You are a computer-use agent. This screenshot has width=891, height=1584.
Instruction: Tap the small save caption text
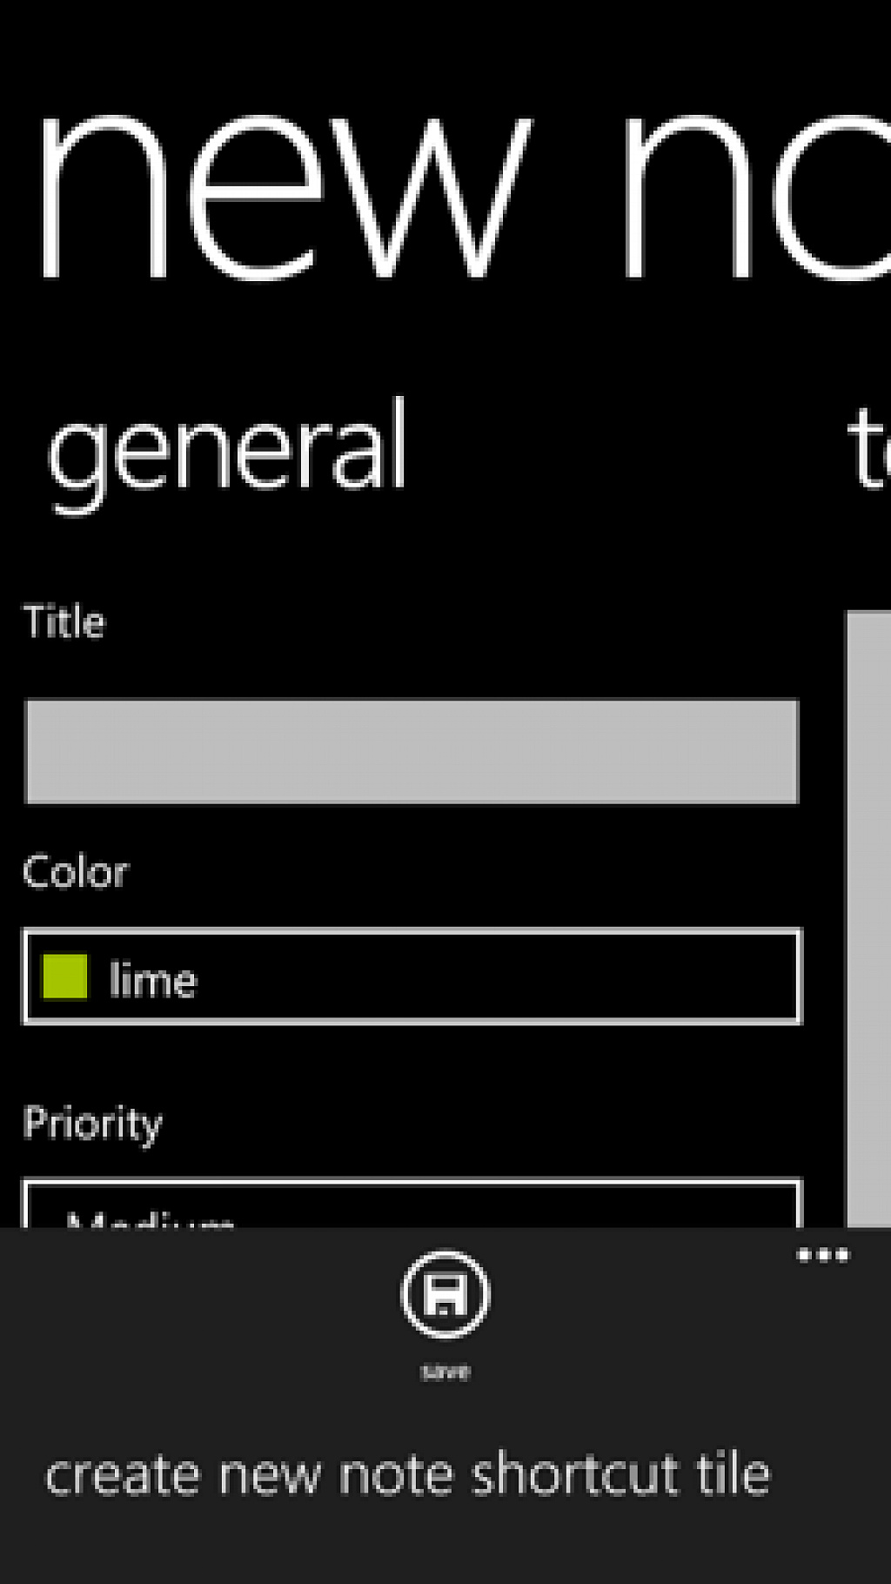tap(445, 1372)
